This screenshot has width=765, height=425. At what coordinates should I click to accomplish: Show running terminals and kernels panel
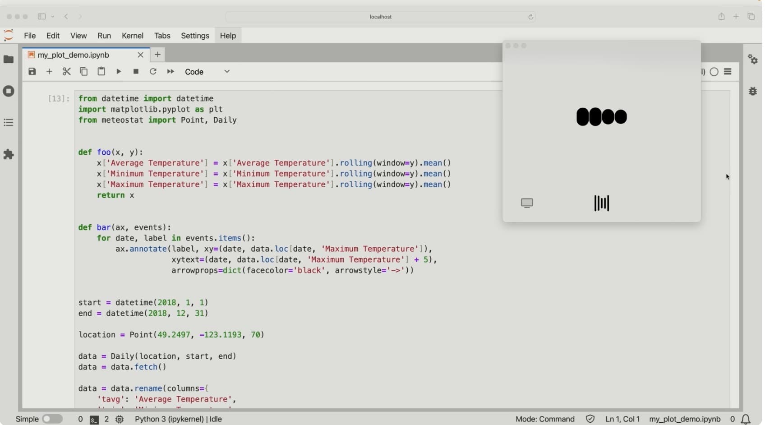pyautogui.click(x=9, y=91)
